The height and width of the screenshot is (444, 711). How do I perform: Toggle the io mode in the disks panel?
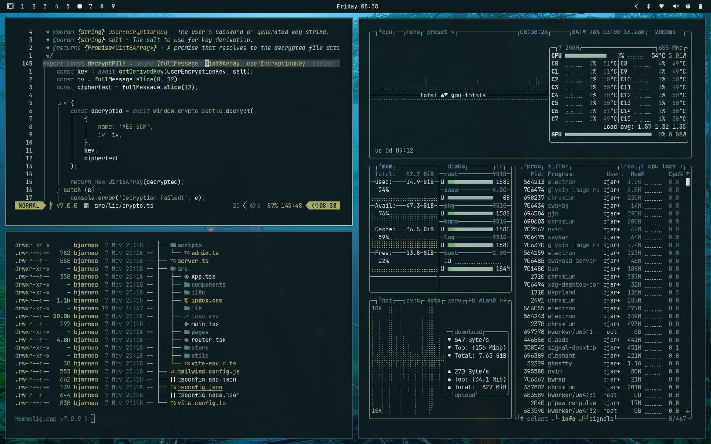tap(499, 166)
